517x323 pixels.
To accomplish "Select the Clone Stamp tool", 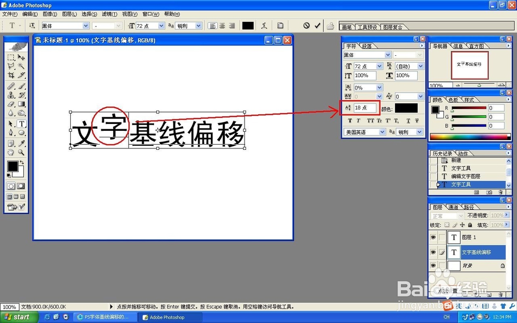I will coord(11,95).
